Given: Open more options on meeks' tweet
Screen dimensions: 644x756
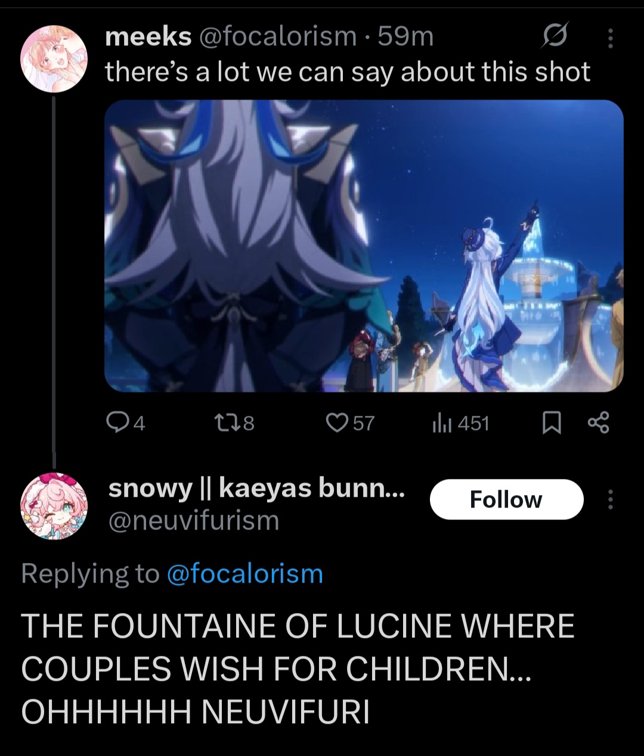Looking at the screenshot, I should click(x=609, y=38).
